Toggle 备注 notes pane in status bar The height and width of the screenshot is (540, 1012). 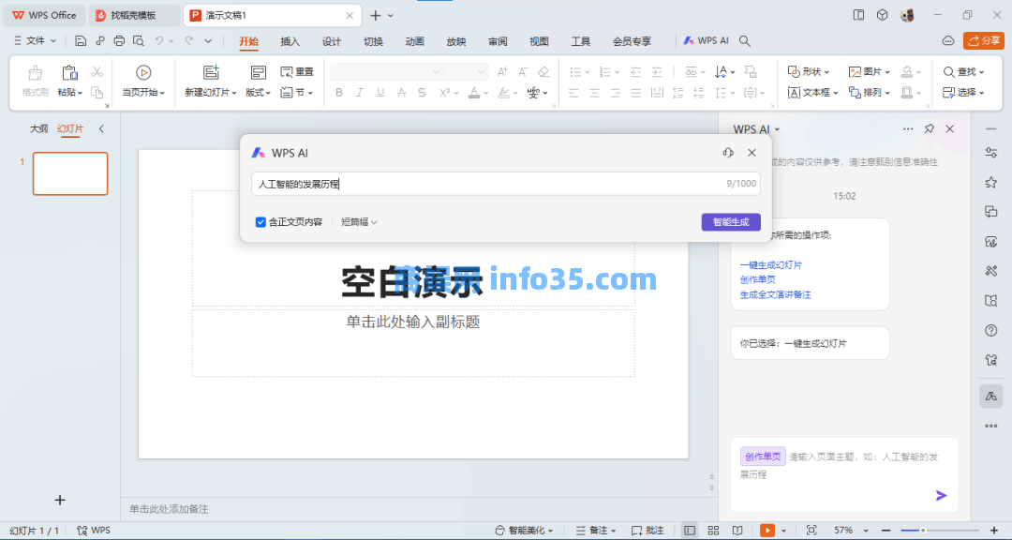tap(595, 531)
